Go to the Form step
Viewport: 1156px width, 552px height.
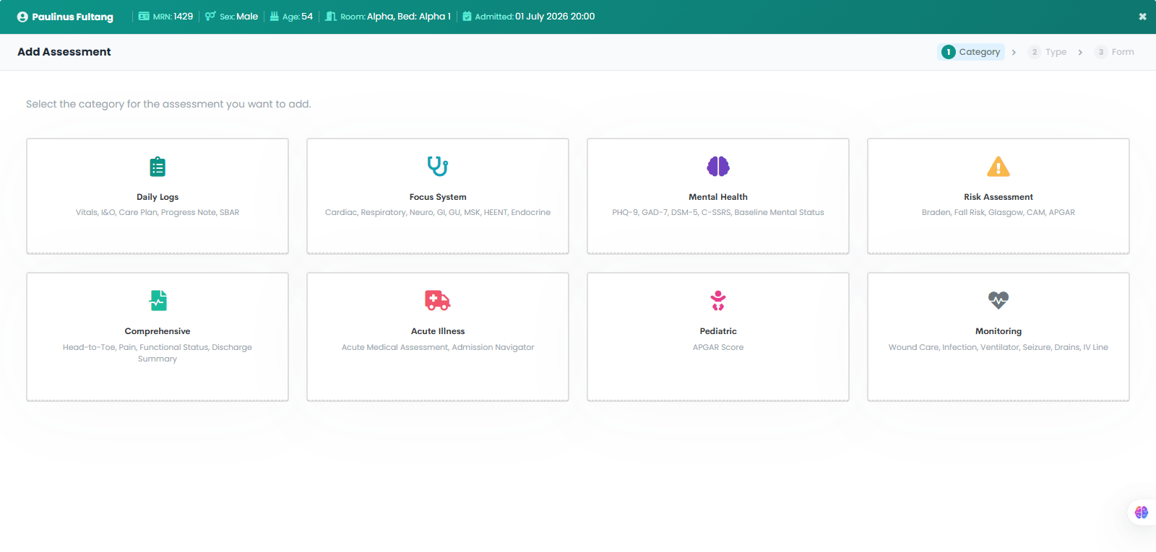click(1114, 52)
